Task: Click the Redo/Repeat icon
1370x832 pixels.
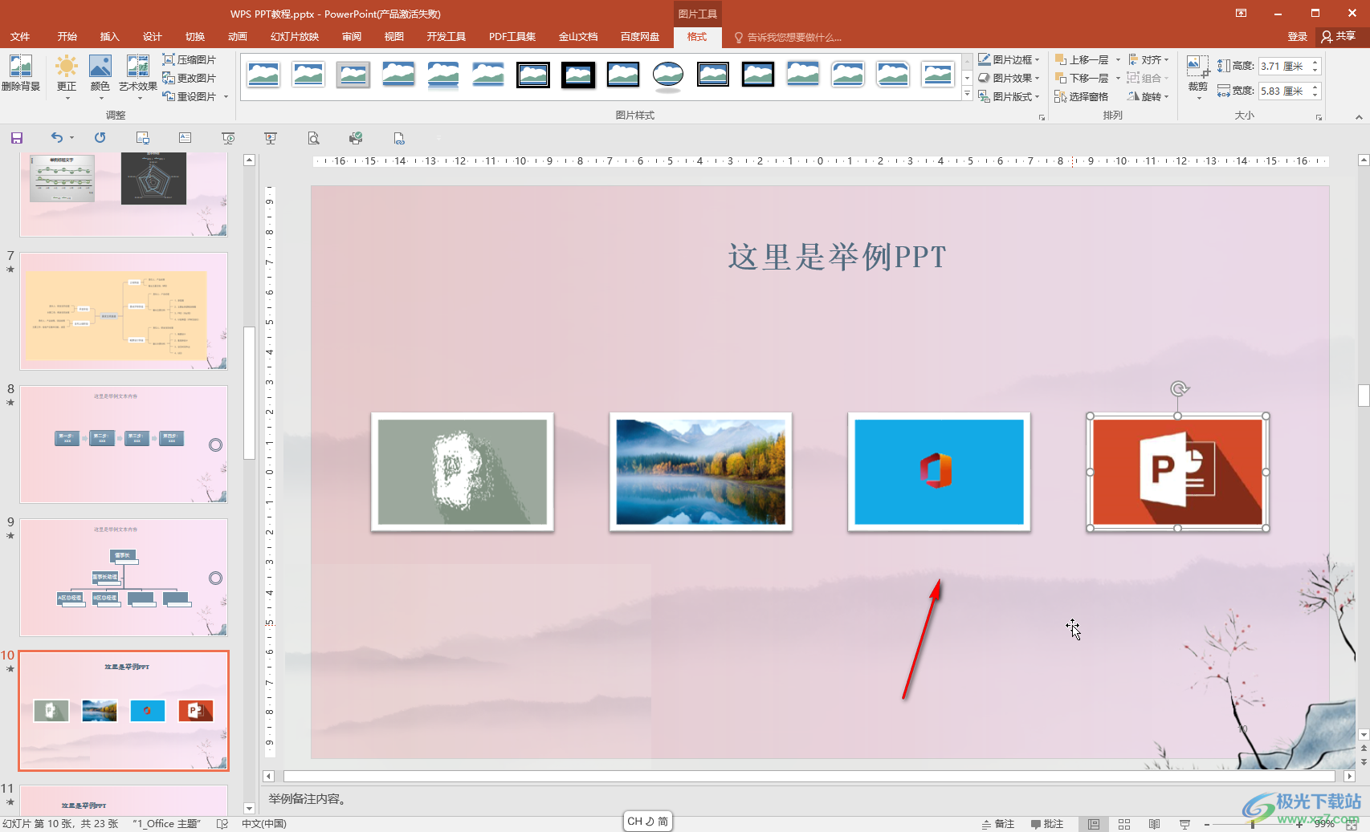Action: 100,138
